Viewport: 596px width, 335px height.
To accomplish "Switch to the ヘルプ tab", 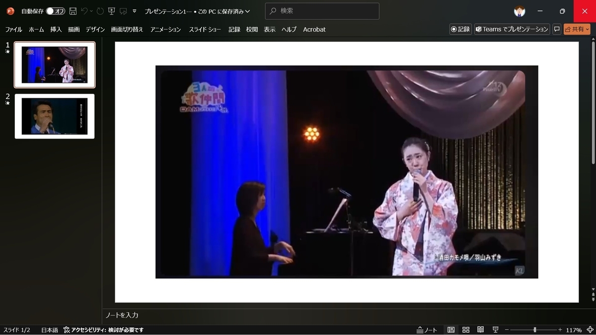I will click(x=289, y=29).
